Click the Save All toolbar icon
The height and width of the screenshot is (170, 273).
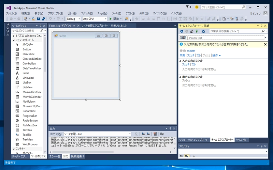click(x=44, y=19)
